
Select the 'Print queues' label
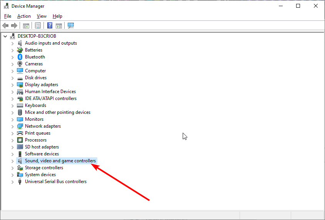pyautogui.click(x=38, y=133)
